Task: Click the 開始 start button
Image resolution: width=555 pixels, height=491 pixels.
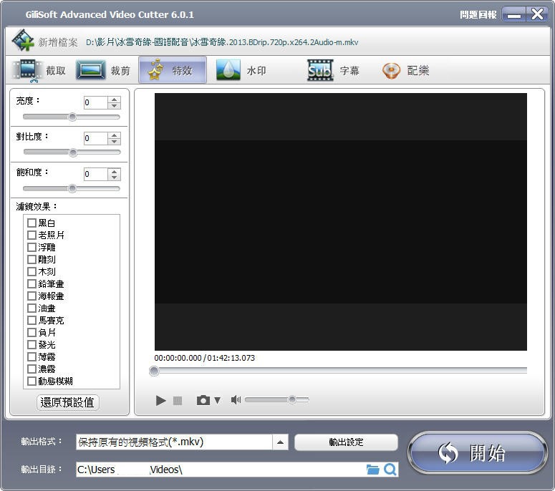Action: [x=478, y=453]
